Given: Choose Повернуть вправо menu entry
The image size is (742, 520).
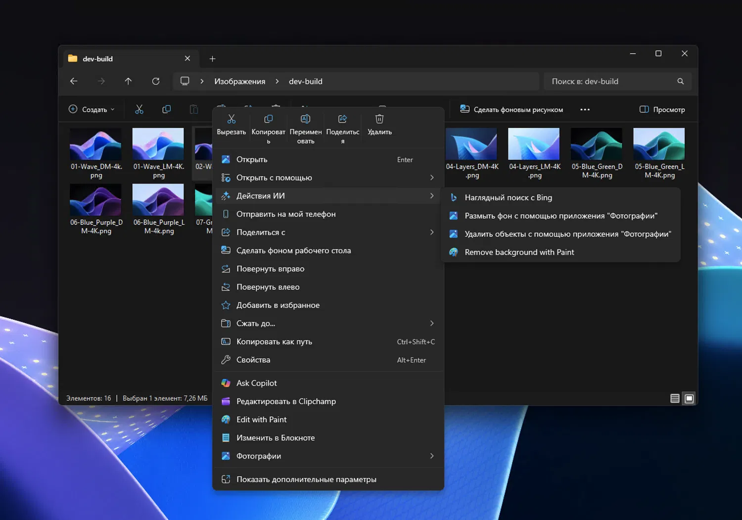Looking at the screenshot, I should tap(270, 269).
